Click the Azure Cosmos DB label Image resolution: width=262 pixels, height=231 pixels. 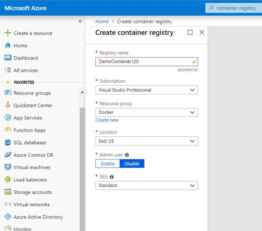click(33, 155)
